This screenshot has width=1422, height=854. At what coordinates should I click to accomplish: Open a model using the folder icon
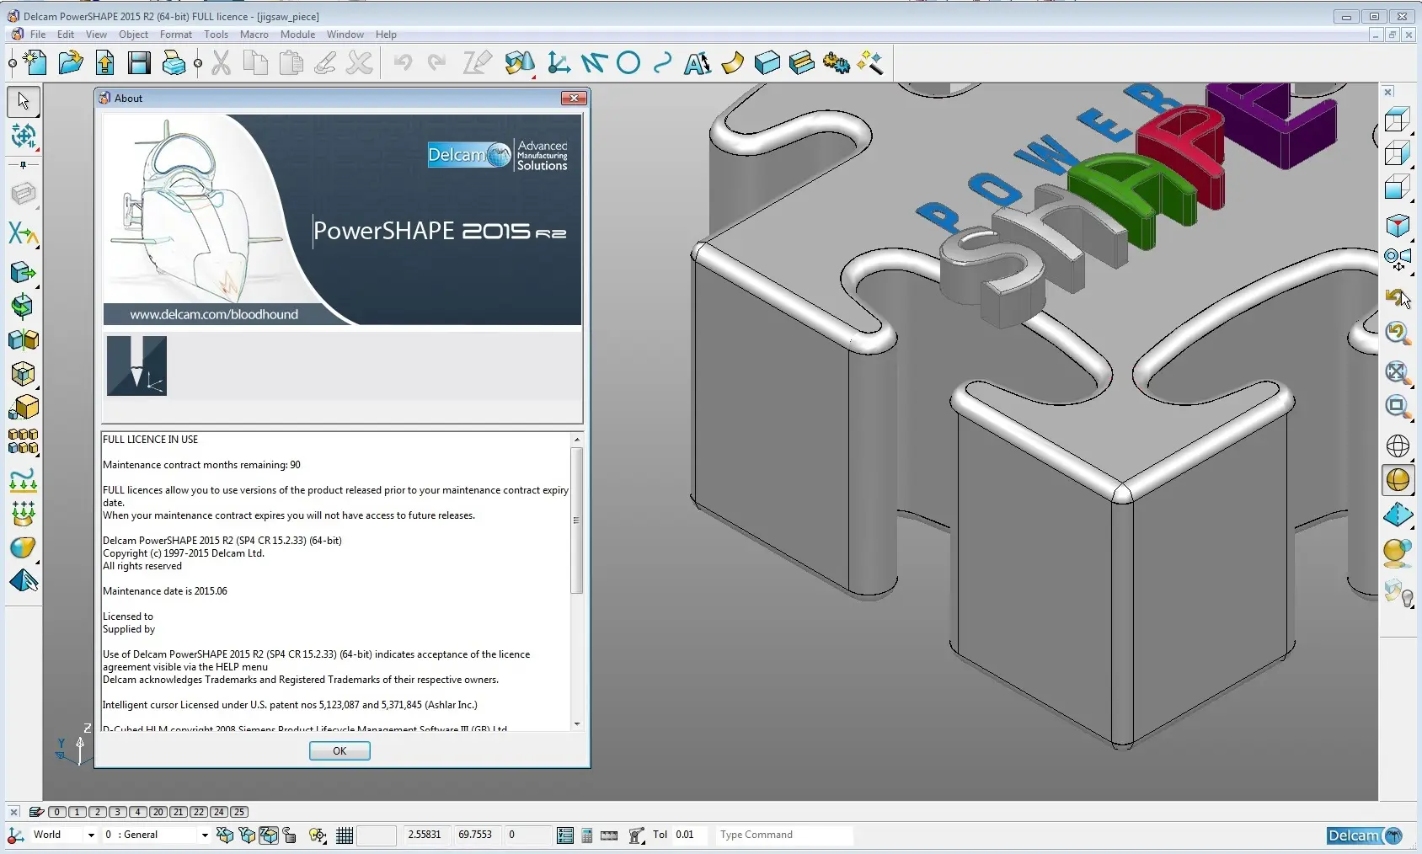pos(71,62)
